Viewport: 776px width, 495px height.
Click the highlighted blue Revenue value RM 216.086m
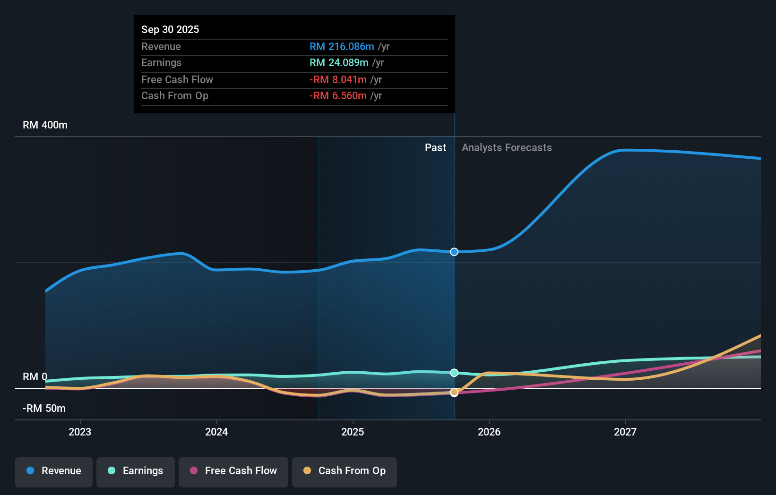pos(342,46)
